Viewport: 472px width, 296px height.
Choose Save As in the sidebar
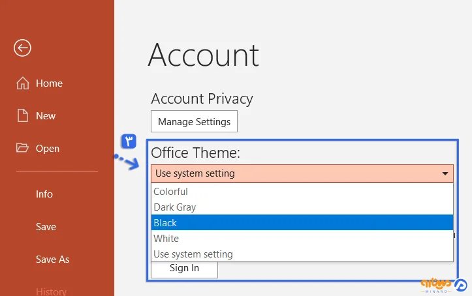(53, 259)
